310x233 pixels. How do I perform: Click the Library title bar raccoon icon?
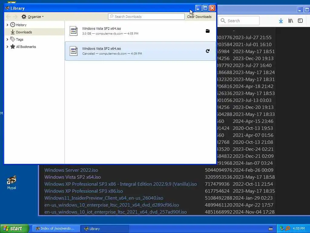(x=7, y=8)
